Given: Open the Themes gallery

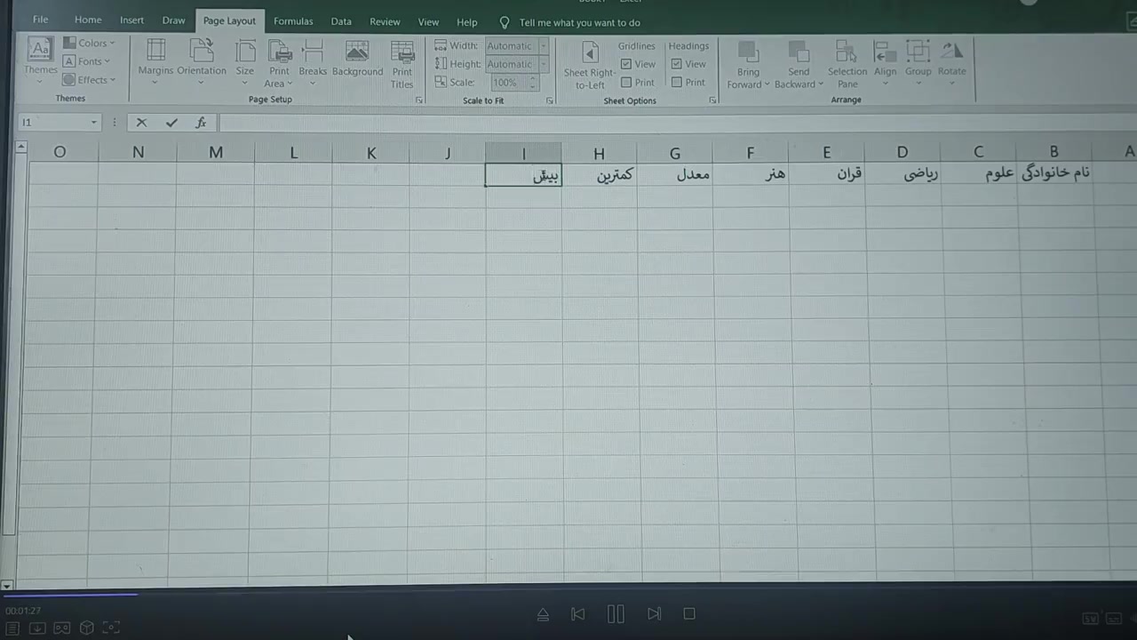Looking at the screenshot, I should click(x=40, y=60).
